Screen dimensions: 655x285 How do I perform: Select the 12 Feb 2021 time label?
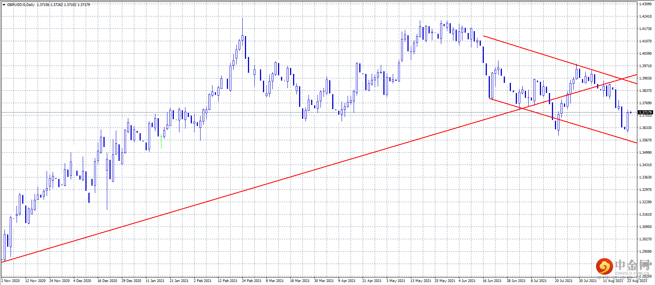pyautogui.click(x=228, y=280)
